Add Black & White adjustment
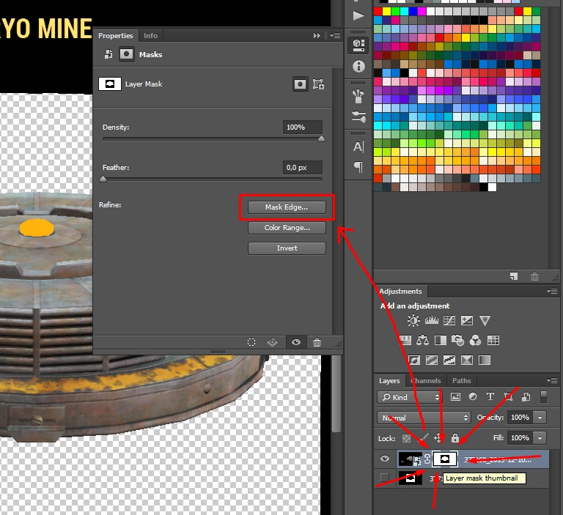The image size is (563, 515). click(x=440, y=340)
